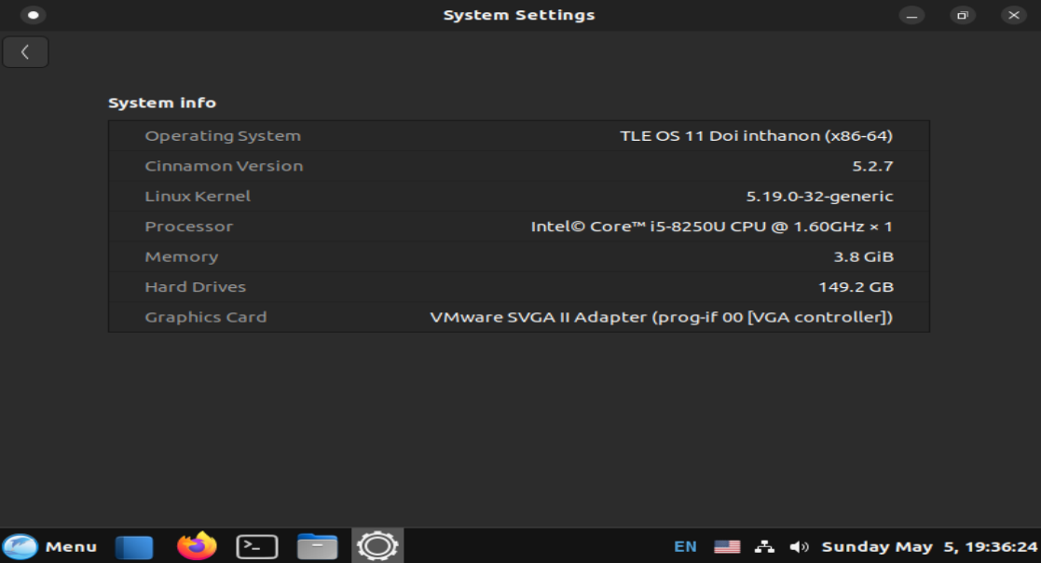Click the 'Linux Kernel' label
This screenshot has height=563, width=1041.
198,197
